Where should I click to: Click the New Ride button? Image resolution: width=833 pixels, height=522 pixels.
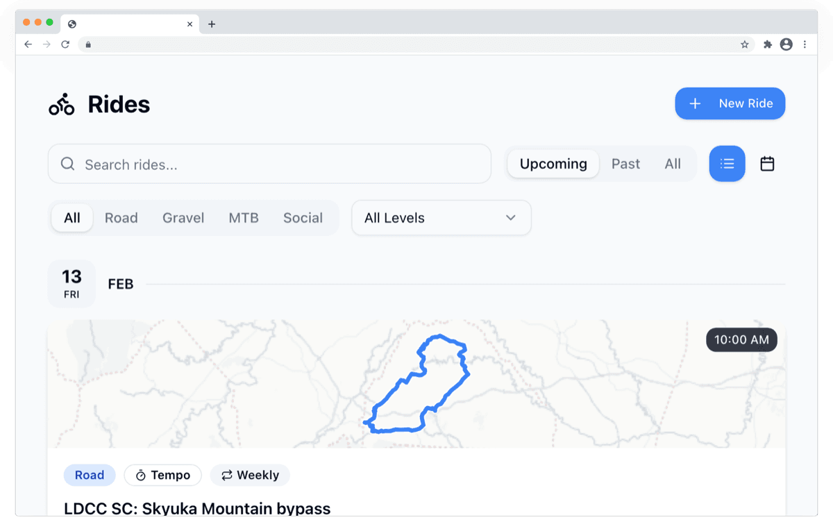tap(730, 103)
